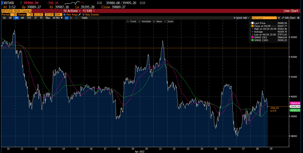The height and width of the screenshot is (153, 303).
Task: Click the -6.97% change label
Action: click(274, 111)
